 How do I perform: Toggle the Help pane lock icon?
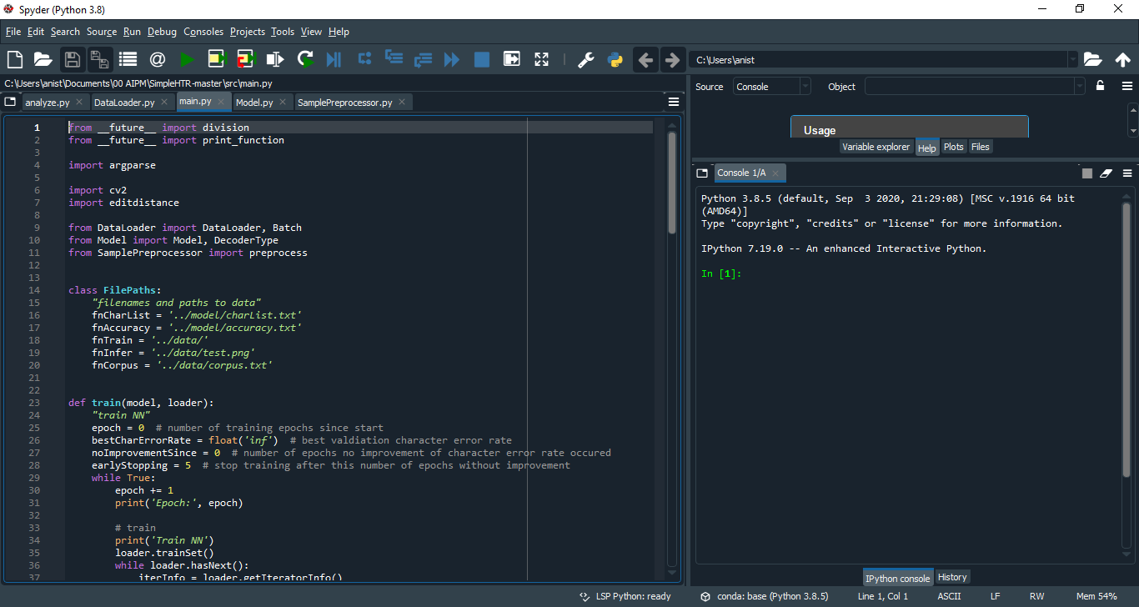(1100, 86)
